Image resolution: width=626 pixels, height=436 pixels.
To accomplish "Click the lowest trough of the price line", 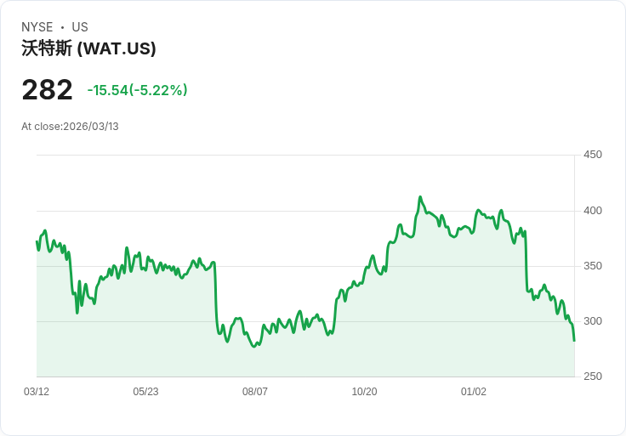I will click(x=254, y=347).
